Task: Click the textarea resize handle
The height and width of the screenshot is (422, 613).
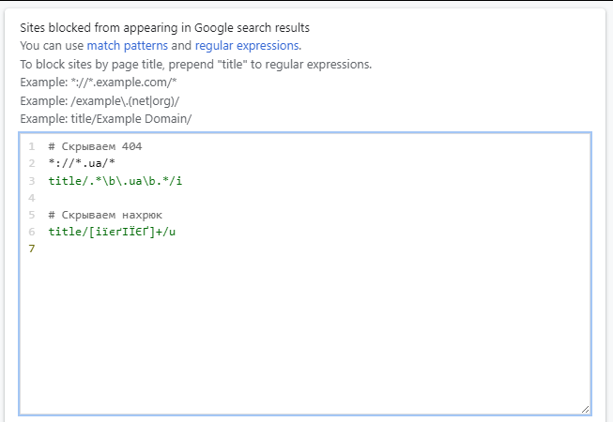Action: [x=585, y=408]
